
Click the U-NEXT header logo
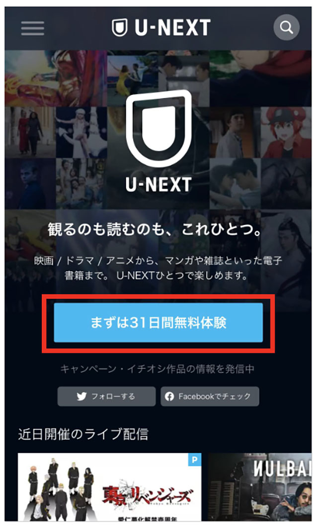click(161, 27)
